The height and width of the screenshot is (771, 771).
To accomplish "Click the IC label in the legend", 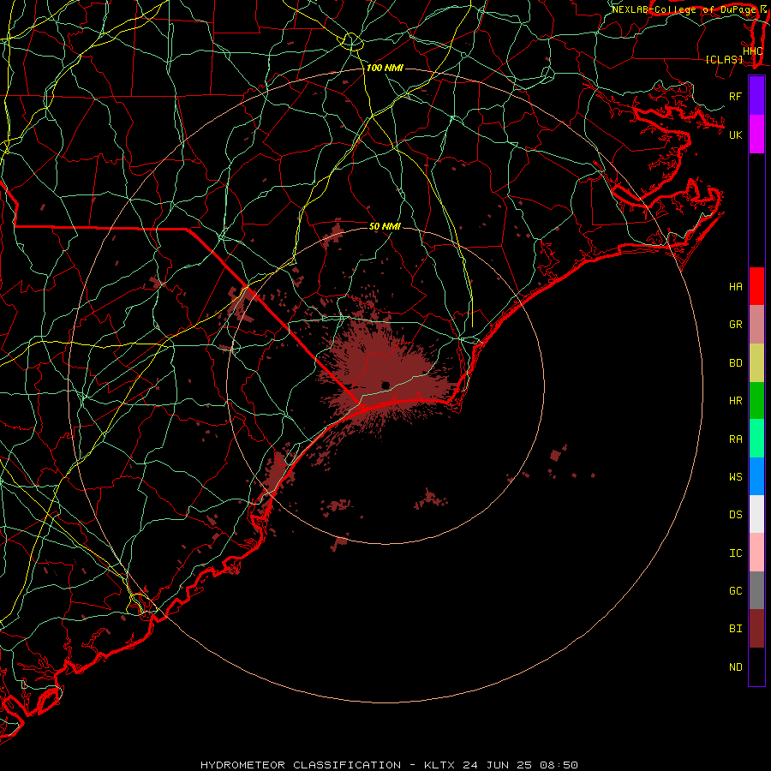I will tap(736, 553).
